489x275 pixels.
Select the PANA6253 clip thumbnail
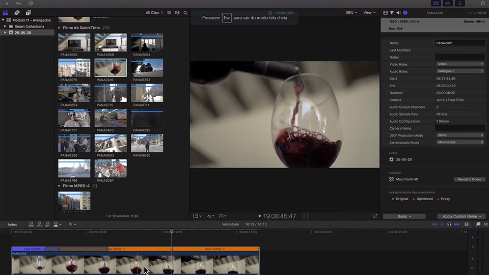(x=147, y=68)
